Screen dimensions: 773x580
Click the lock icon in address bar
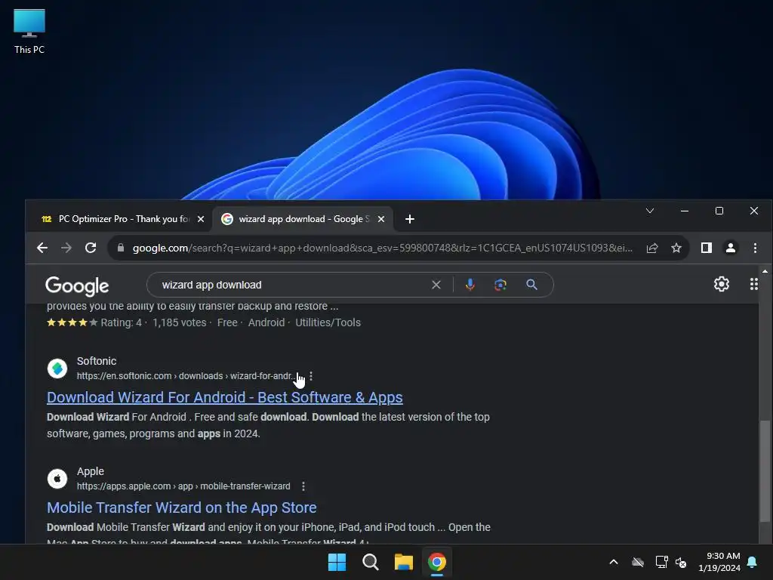pos(121,248)
